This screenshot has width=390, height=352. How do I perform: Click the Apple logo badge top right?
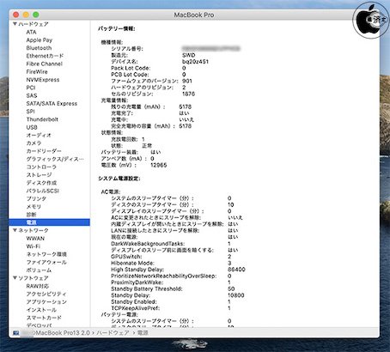click(x=370, y=20)
